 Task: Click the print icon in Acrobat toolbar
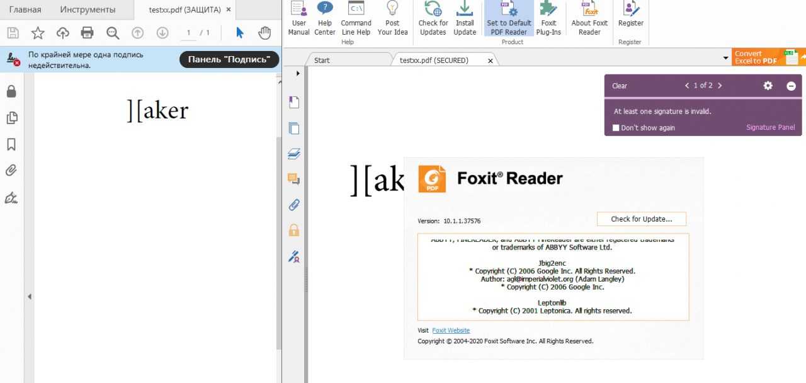[x=88, y=33]
